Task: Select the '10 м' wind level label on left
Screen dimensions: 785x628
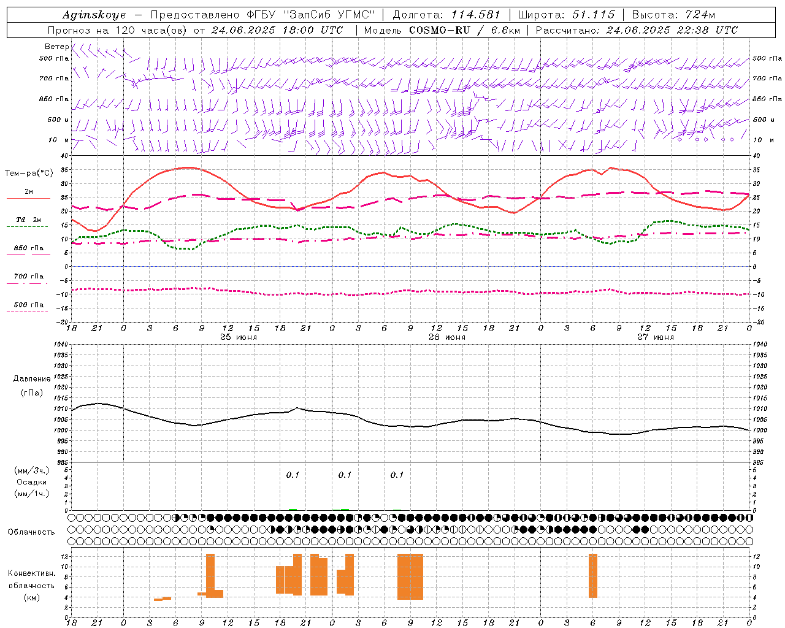Action: [x=59, y=140]
